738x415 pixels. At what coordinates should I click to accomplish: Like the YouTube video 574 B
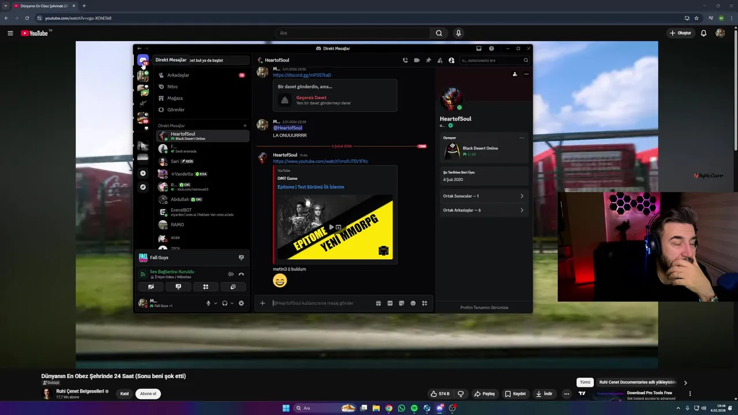[440, 394]
